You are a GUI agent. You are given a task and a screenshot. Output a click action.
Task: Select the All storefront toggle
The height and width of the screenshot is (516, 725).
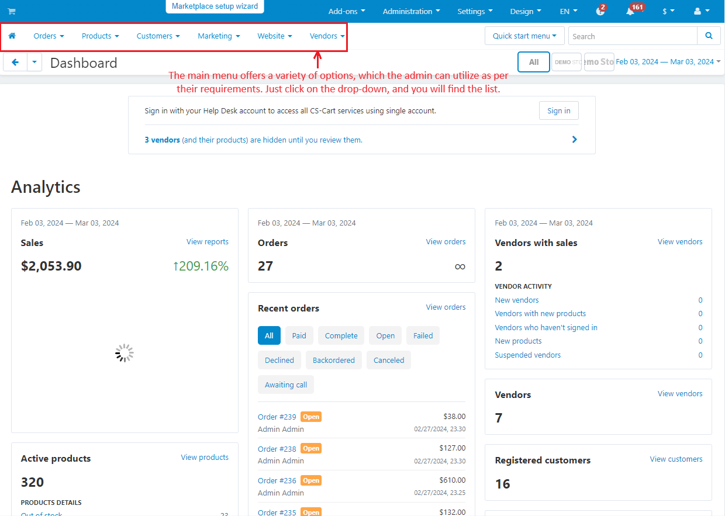[534, 62]
